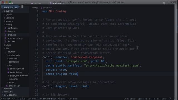The height and width of the screenshot is (100, 178).
Task: Change file encoding UTF-8
Action: coord(152,99)
